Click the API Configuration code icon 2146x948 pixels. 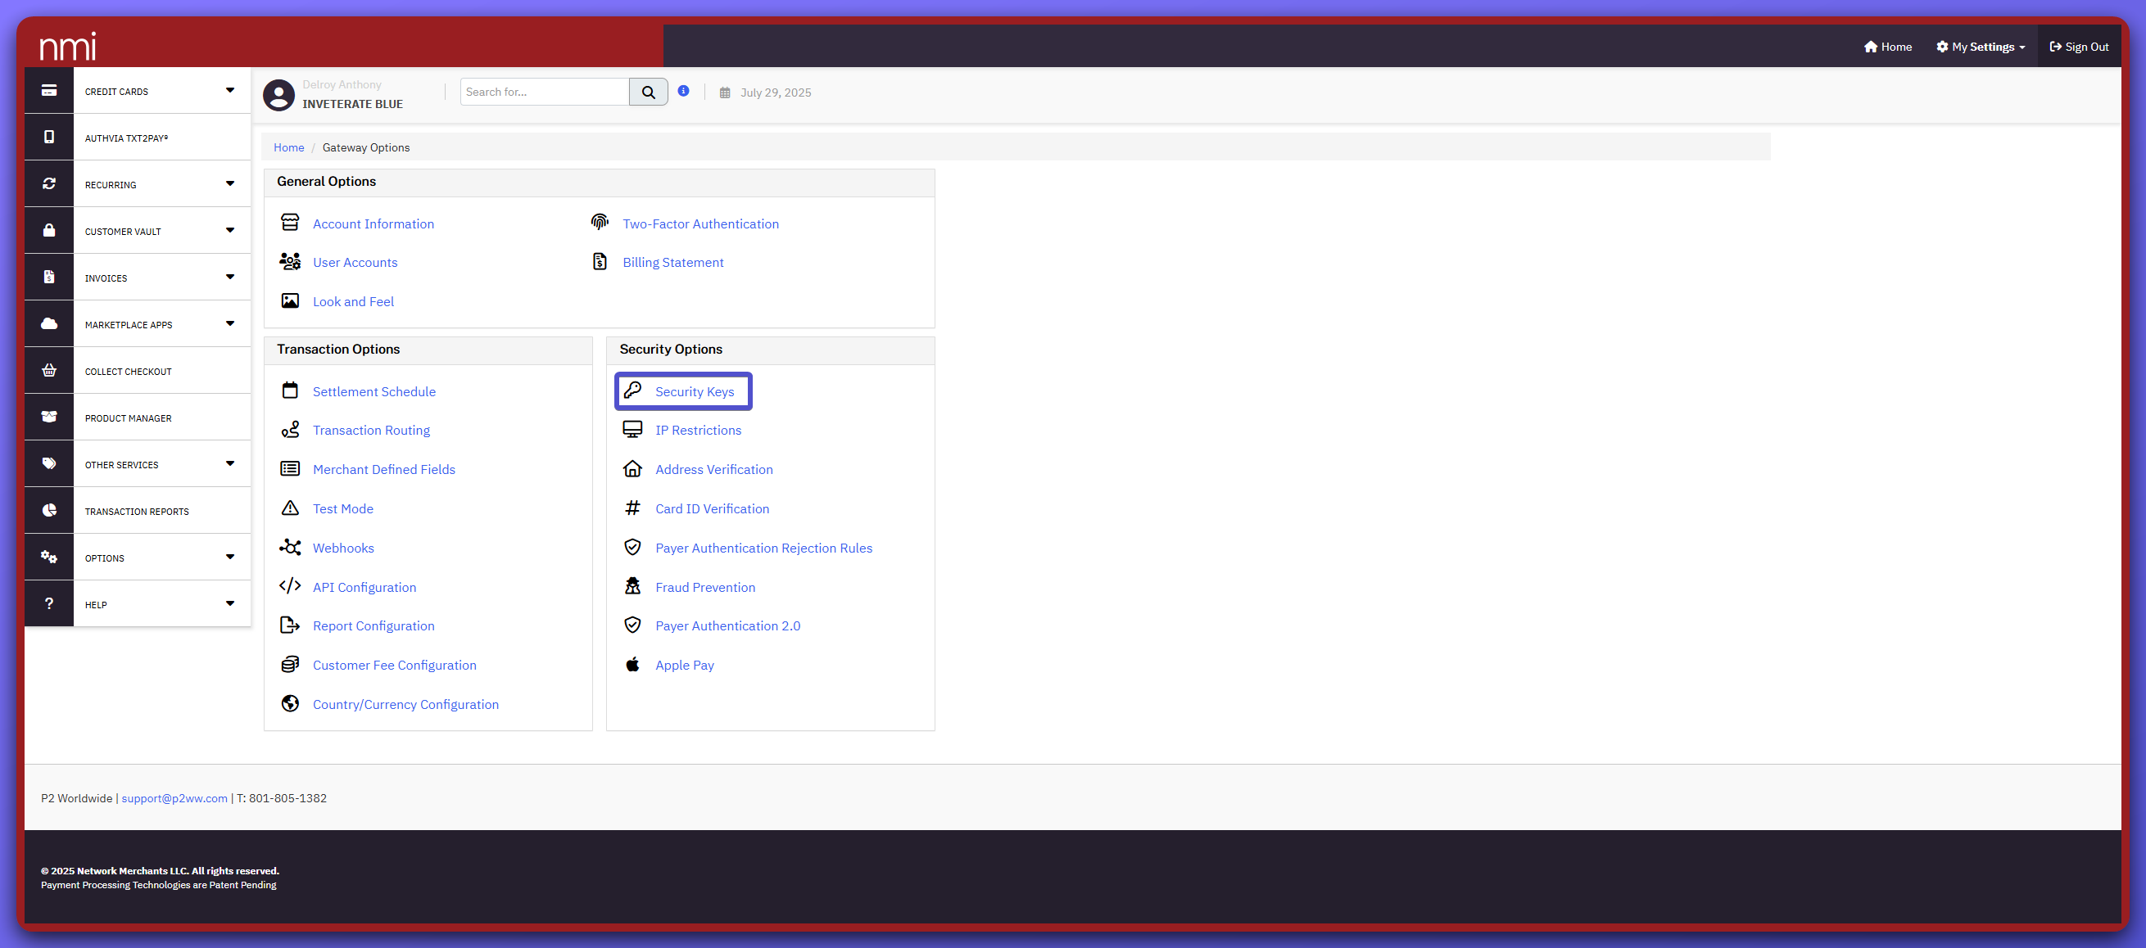click(289, 586)
